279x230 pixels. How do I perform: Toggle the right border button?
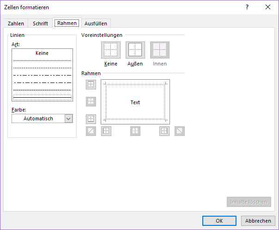click(x=164, y=131)
